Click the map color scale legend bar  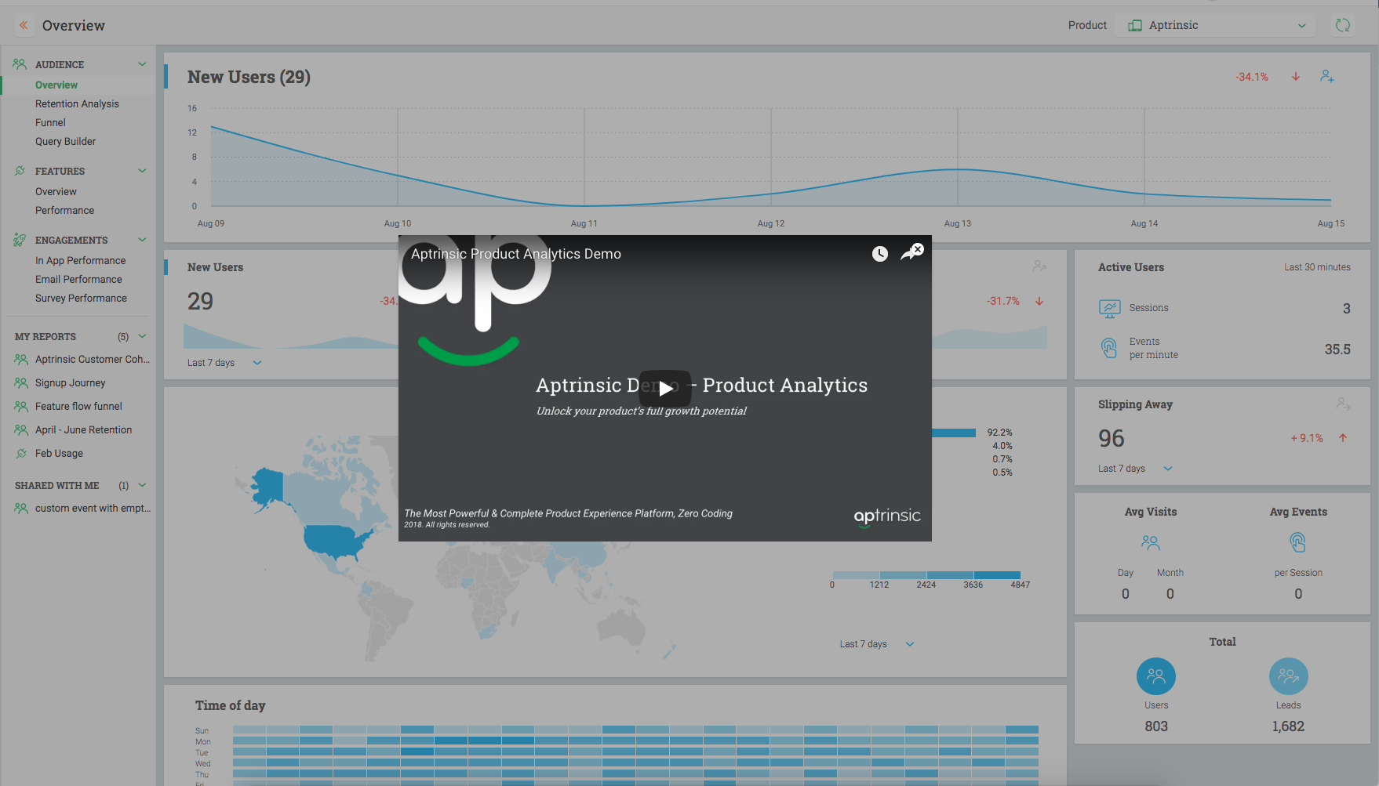coord(926,575)
